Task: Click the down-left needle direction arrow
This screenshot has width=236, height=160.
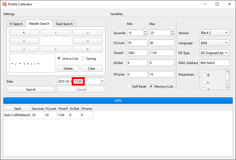Action: (x=24, y=49)
